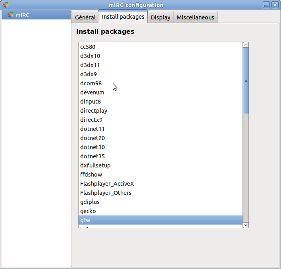The height and width of the screenshot is (269, 281).
Task: Select the dotnet30 package
Action: [160, 147]
